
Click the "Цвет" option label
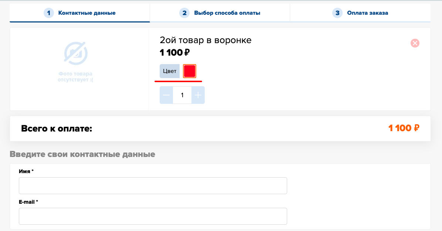(170, 71)
